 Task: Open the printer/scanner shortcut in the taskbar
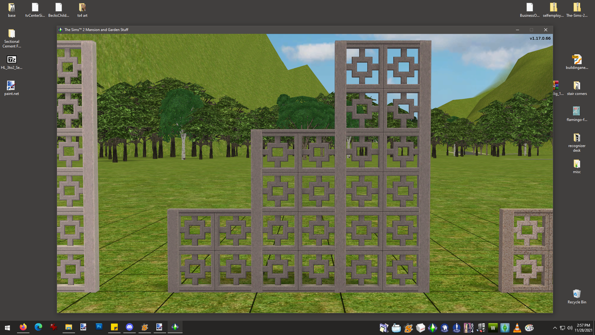pos(396,328)
